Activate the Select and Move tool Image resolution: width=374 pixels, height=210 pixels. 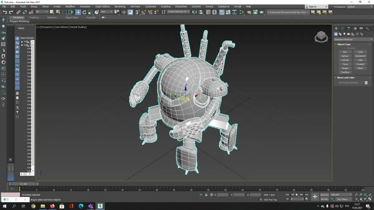[x=78, y=12]
